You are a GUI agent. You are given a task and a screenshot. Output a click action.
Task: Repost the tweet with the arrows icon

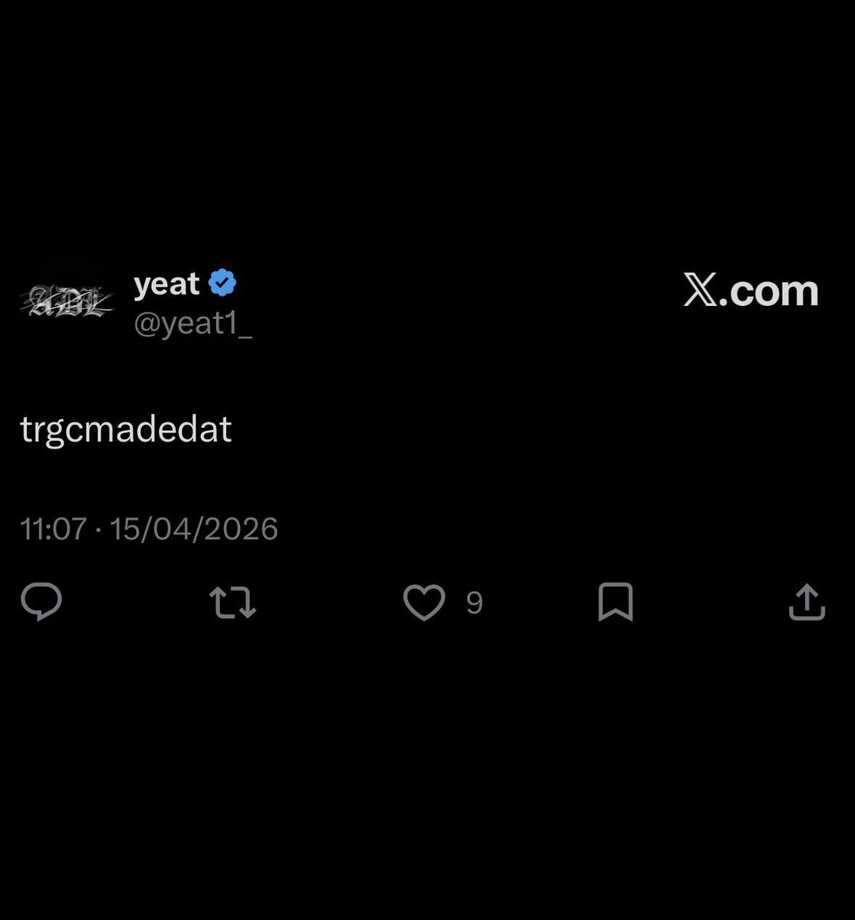tap(232, 603)
